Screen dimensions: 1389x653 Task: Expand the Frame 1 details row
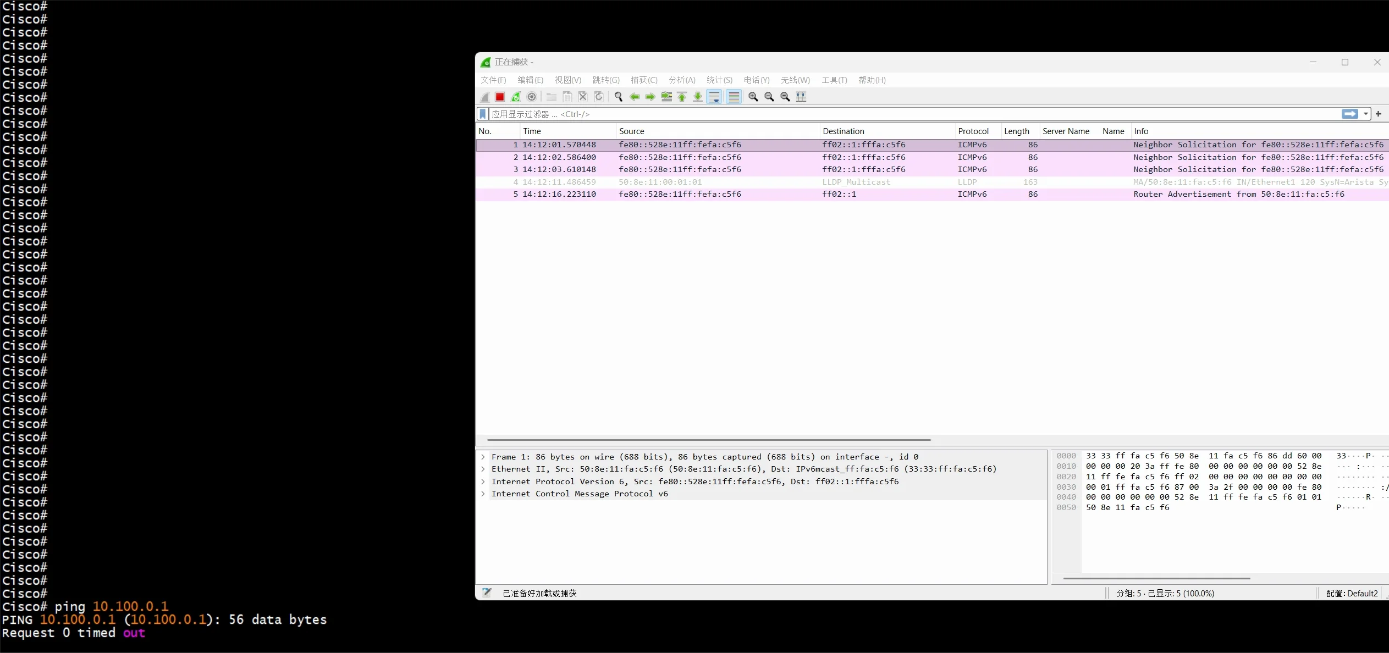pyautogui.click(x=483, y=457)
